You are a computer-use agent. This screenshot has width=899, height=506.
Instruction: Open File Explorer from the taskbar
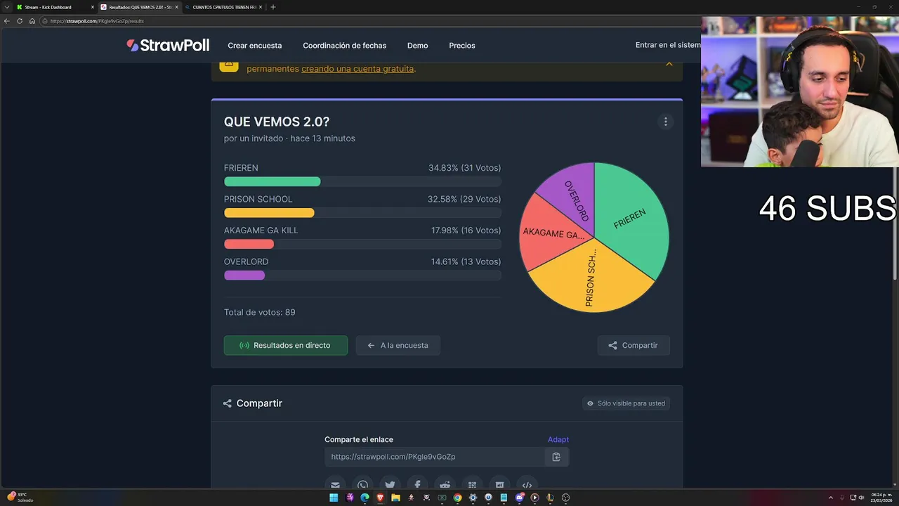pos(395,498)
